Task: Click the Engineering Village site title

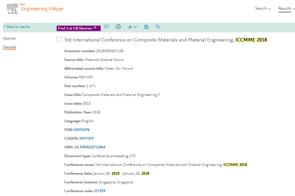Action: point(42,9)
